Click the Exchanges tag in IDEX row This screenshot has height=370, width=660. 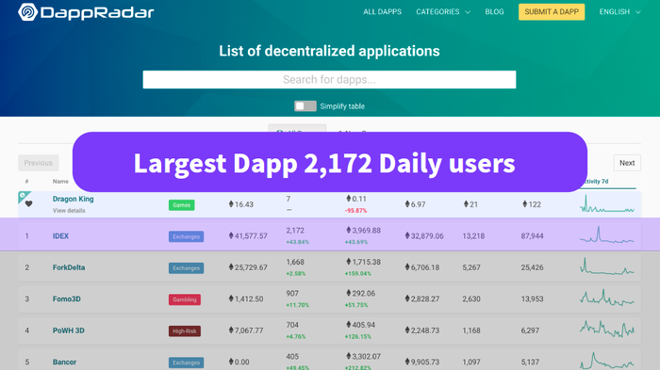click(x=186, y=236)
